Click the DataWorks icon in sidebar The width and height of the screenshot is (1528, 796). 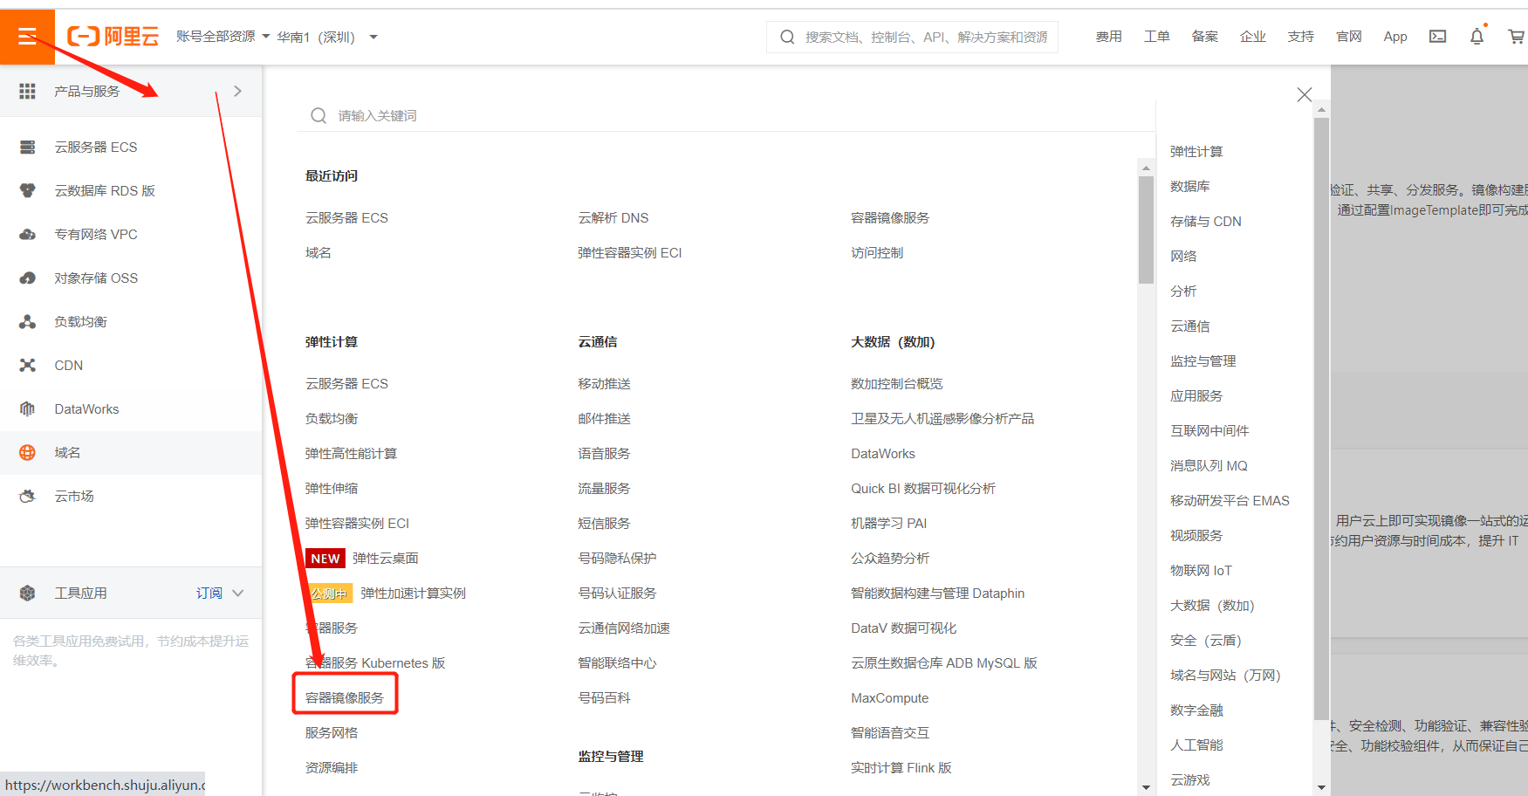click(28, 408)
